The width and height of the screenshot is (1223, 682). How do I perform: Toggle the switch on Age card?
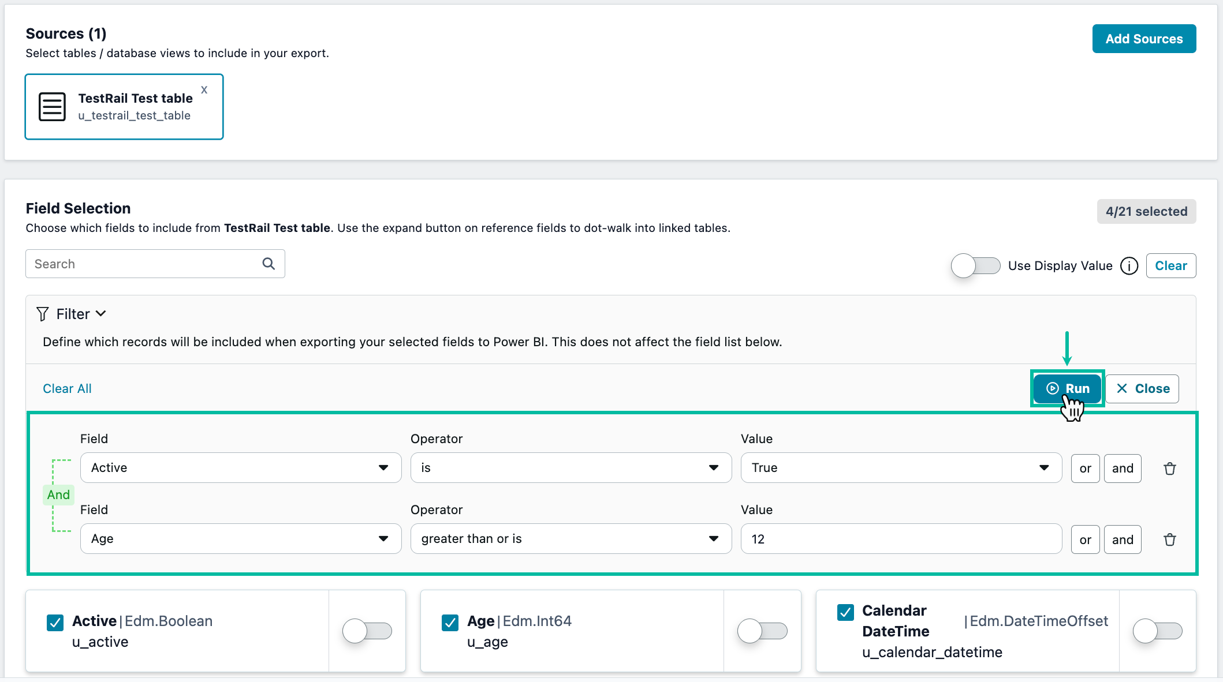[x=762, y=631]
